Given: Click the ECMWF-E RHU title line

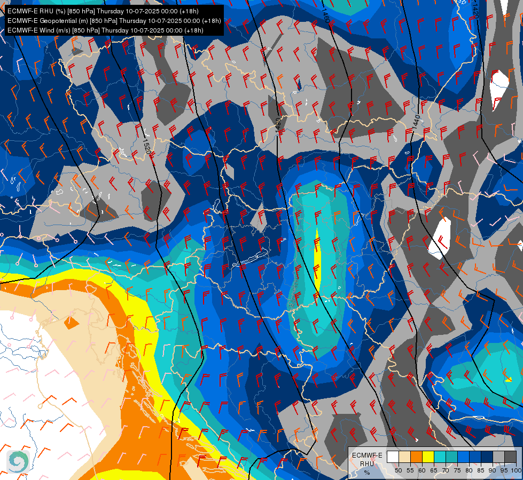Looking at the screenshot, I should point(103,11).
